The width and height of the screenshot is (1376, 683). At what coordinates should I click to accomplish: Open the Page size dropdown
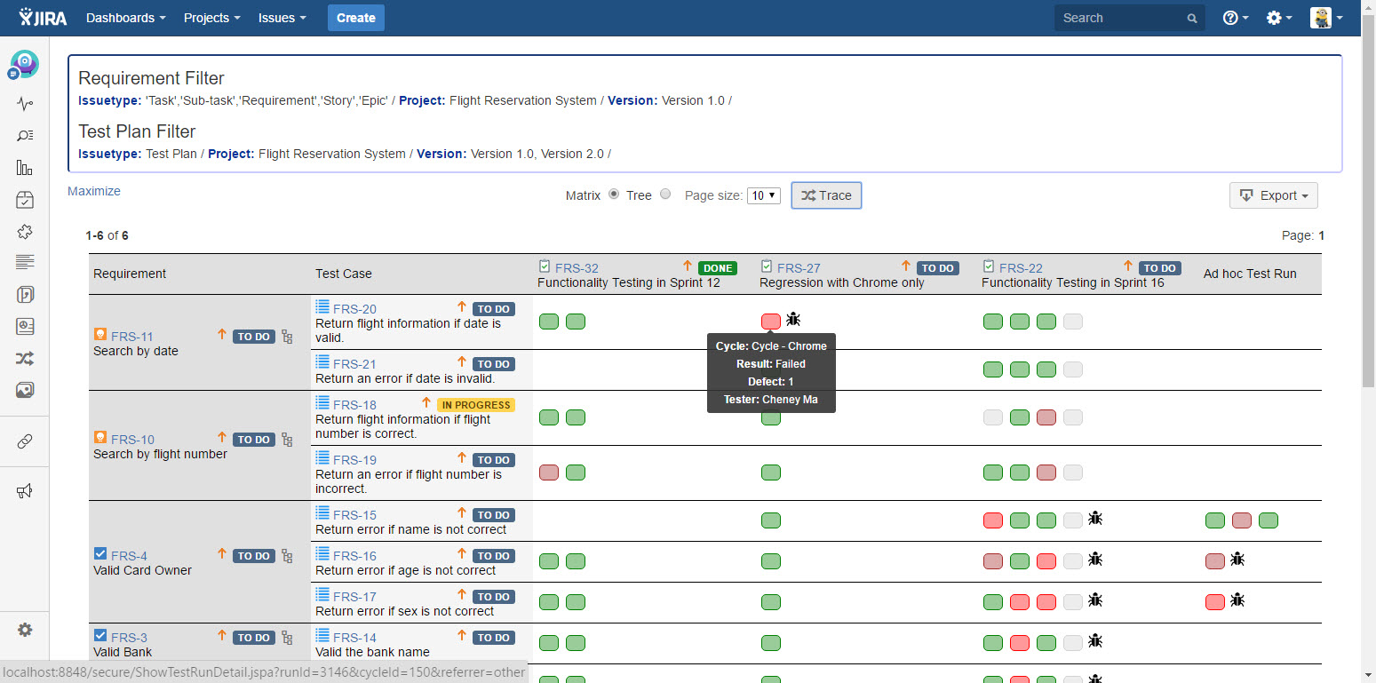[x=763, y=195]
